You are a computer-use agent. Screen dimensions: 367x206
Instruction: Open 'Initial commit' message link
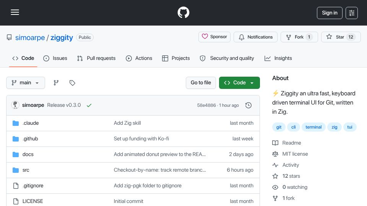pyautogui.click(x=128, y=201)
